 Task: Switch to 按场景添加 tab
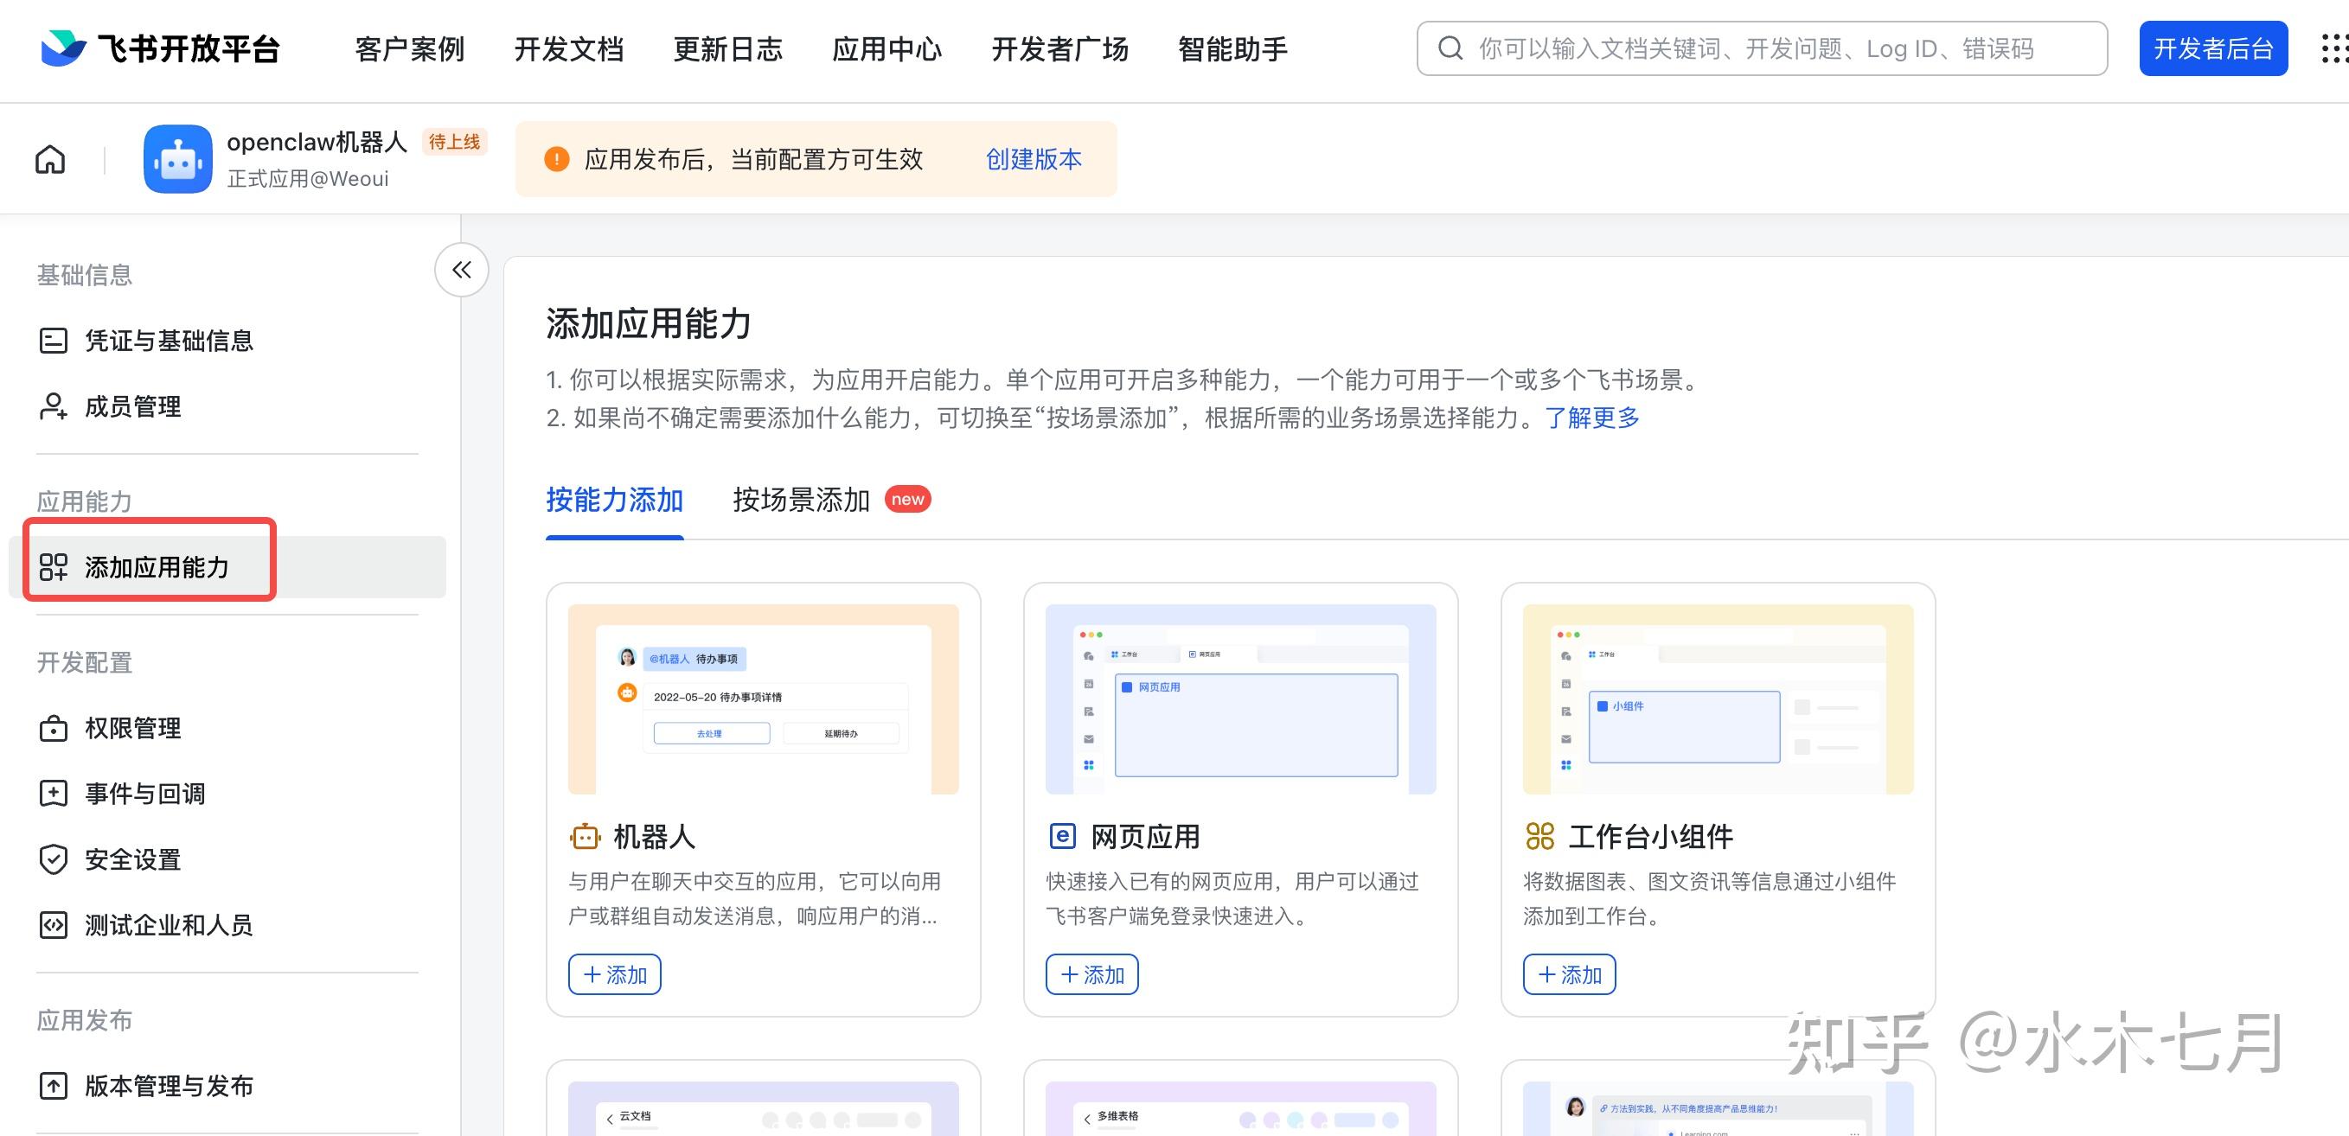(x=801, y=500)
